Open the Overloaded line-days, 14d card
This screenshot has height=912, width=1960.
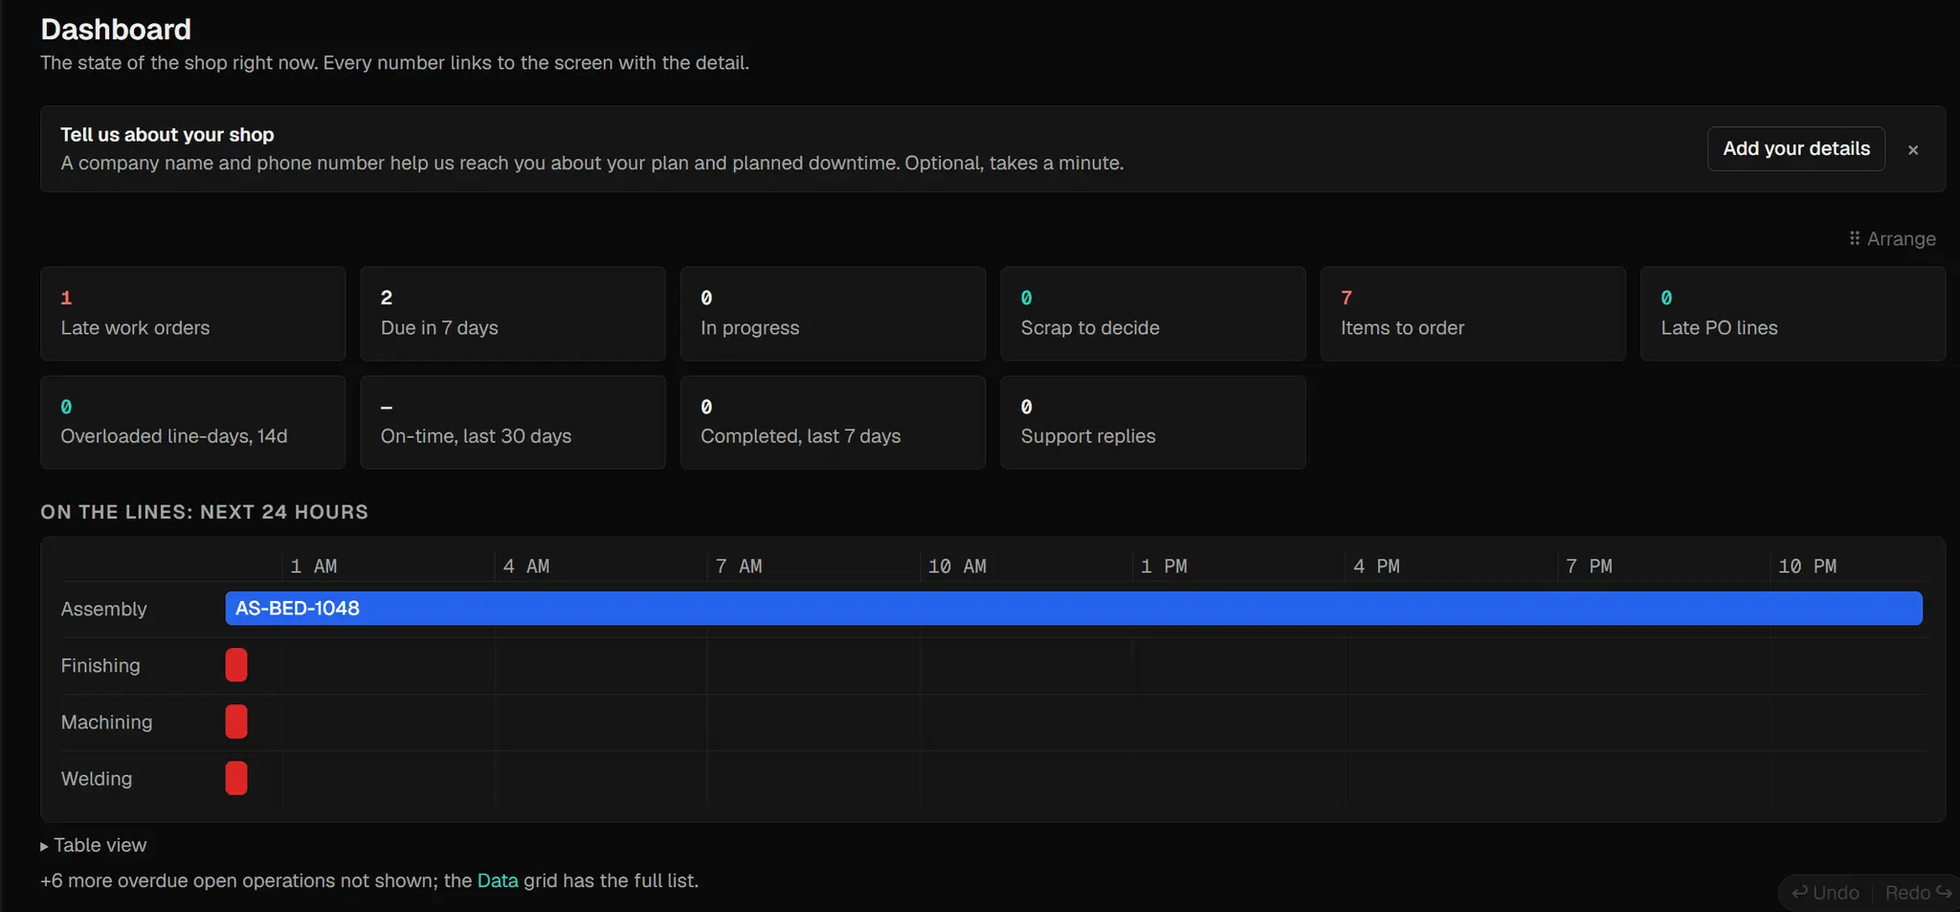(192, 422)
